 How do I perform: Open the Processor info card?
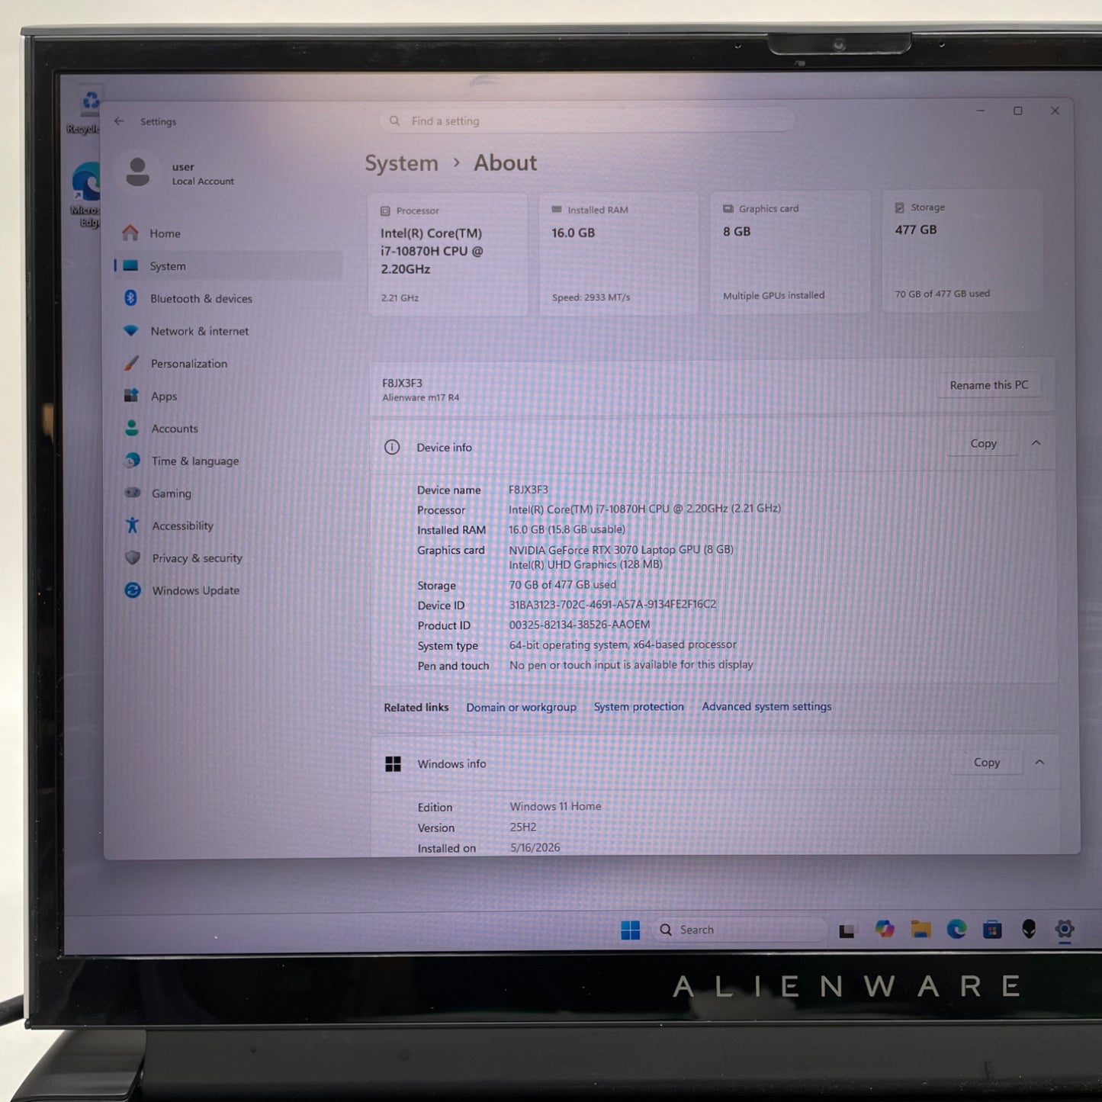448,254
